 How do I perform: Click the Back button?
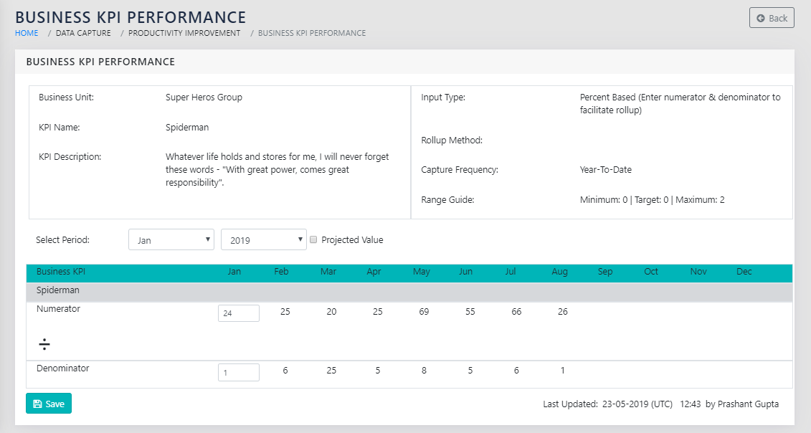[x=772, y=18]
